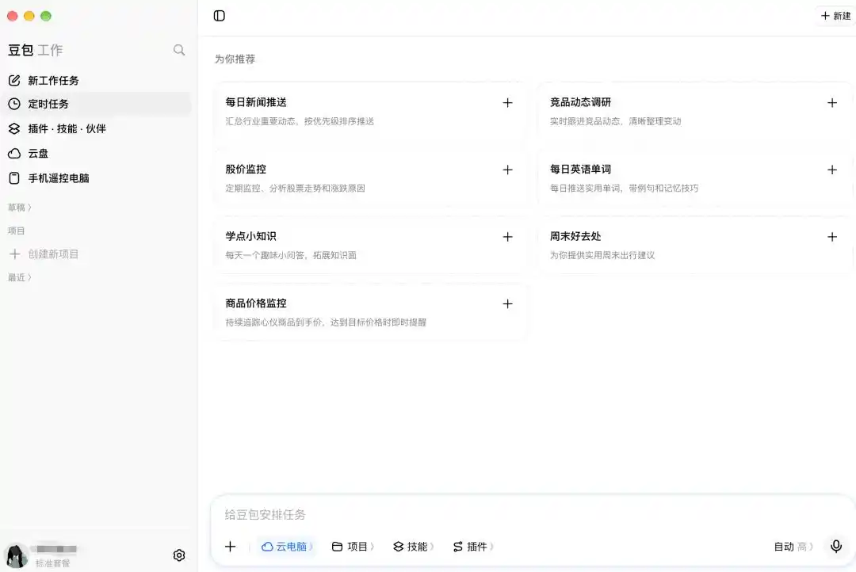Screen dimensions: 856x572
Task: Open the 周末好去处 card title
Action: click(x=575, y=236)
